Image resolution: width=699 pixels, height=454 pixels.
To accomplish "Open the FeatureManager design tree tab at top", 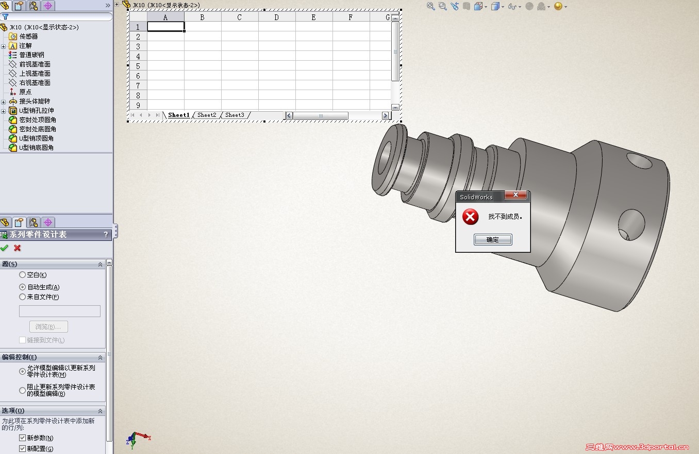I will [5, 6].
